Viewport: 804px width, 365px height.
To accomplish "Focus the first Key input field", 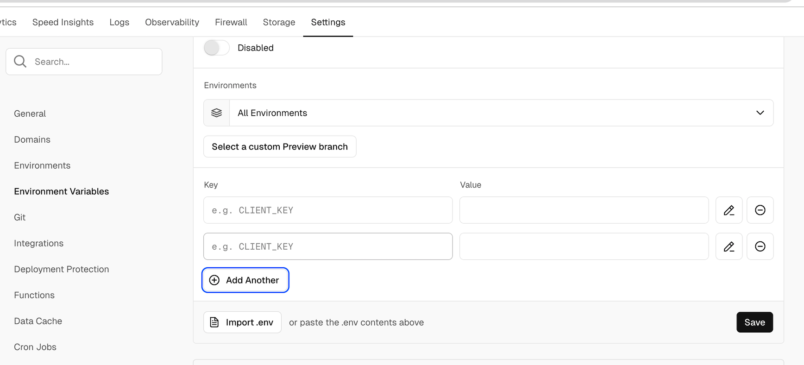I will click(328, 210).
